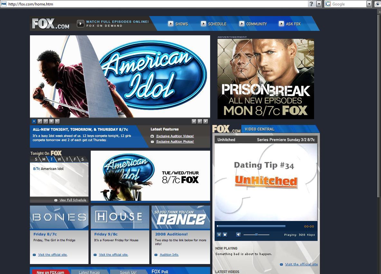Viewport: 381px width, 274px height.
Task: Open the Latest Recap tab
Action: point(89,272)
